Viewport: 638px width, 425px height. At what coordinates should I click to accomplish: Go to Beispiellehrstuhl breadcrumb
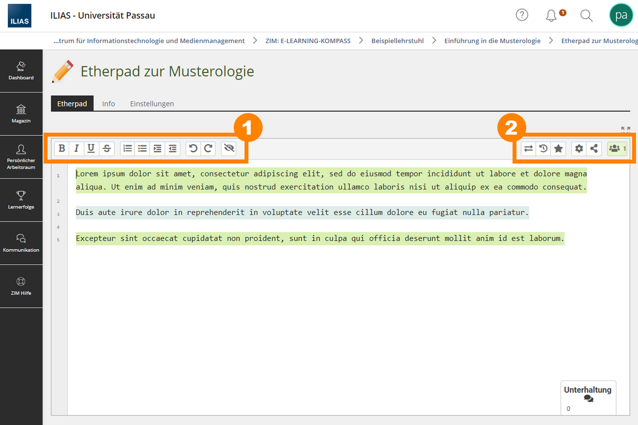pos(398,40)
